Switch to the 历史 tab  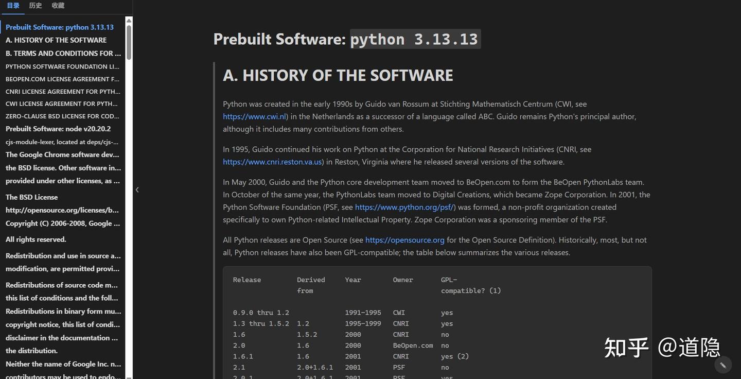click(36, 6)
